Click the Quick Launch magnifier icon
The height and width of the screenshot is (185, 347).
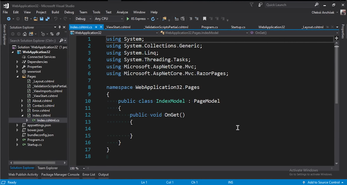(x=316, y=5)
